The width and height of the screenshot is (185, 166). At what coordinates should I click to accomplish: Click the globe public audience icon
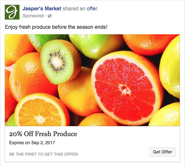point(50,16)
